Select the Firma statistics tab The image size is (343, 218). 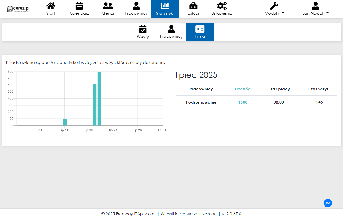coord(200,32)
